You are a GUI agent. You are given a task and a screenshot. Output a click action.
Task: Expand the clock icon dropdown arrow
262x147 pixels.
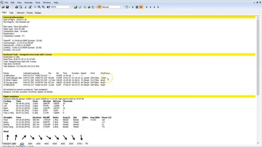click(129, 7)
